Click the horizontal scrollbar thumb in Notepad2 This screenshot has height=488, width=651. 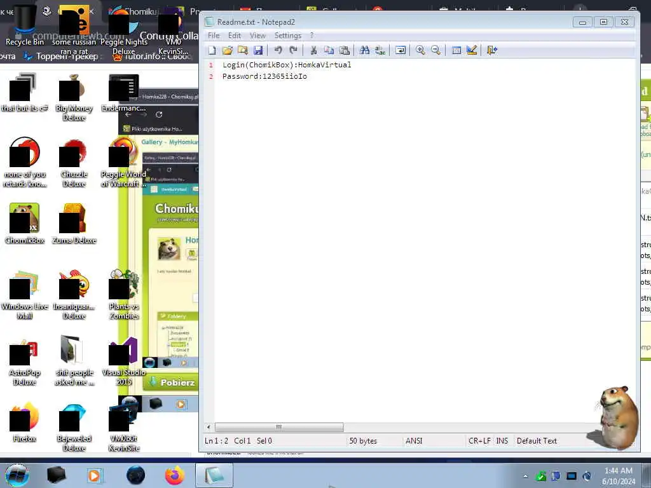tap(279, 427)
